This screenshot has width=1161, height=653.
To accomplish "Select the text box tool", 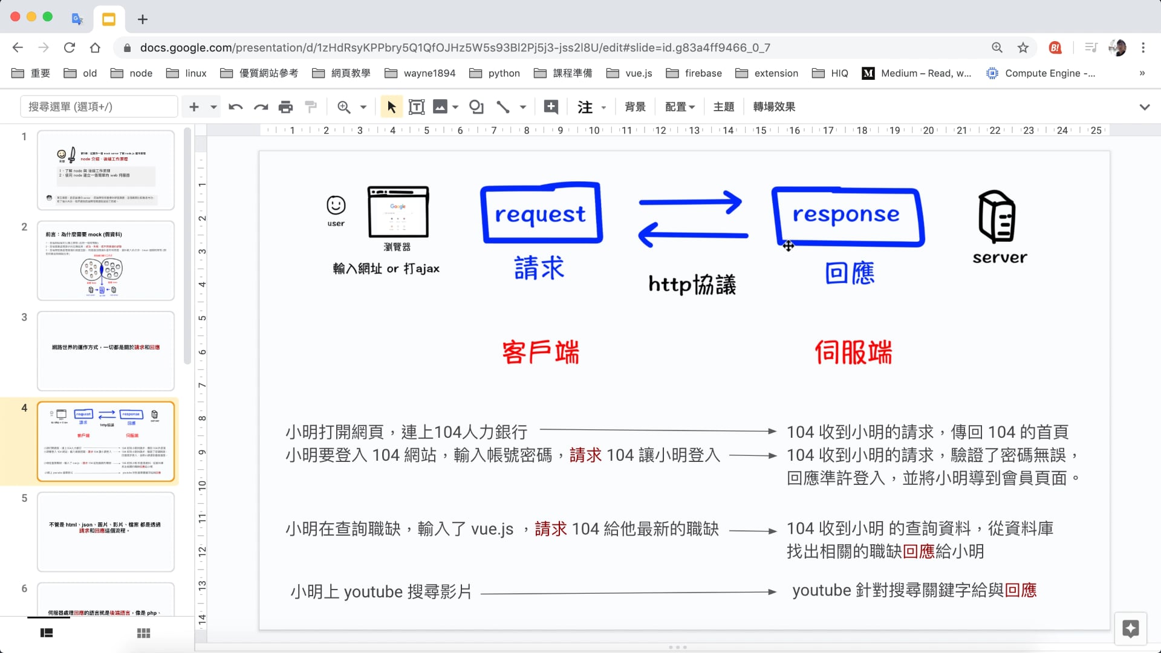I will [x=417, y=107].
